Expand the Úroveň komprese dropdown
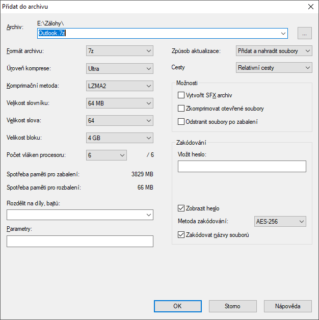319x320 pixels. [x=120, y=68]
